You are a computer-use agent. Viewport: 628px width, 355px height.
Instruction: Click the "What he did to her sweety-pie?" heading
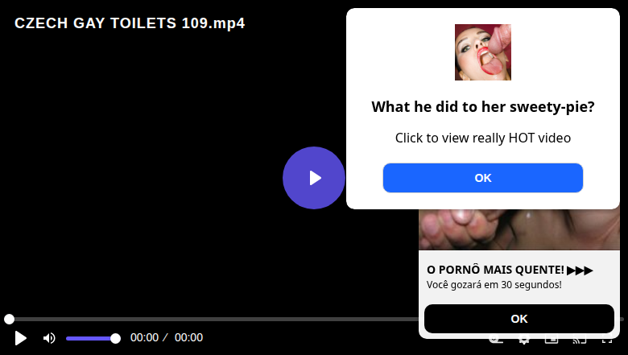coord(482,107)
